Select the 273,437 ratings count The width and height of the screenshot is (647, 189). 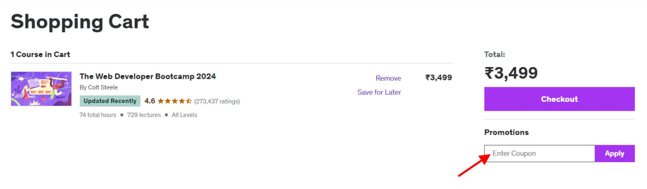click(x=217, y=101)
